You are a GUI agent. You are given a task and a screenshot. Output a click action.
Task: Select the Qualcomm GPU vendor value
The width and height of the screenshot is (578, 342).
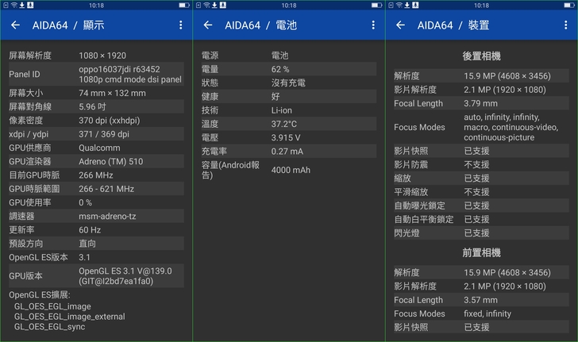point(99,148)
